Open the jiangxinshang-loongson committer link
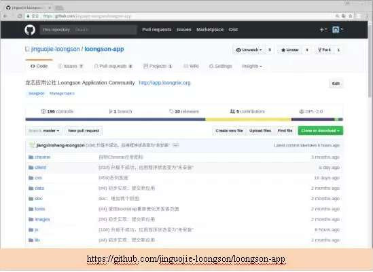Image resolution: width=373 pixels, height=272 pixels. coord(60,145)
